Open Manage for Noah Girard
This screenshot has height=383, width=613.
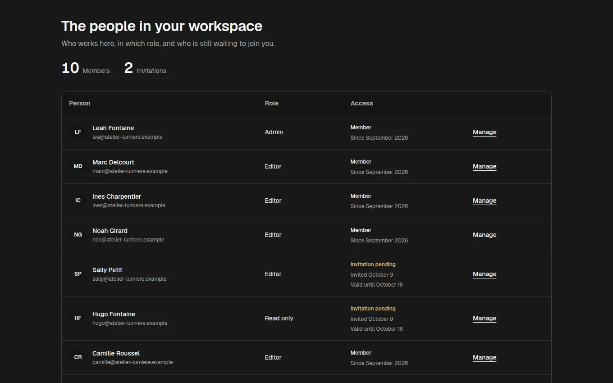[x=485, y=235]
